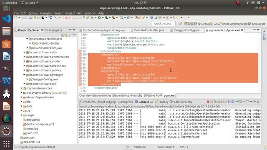Open Project Explorer view menu arrow
This screenshot has width=267, height=150.
(x=74, y=35)
